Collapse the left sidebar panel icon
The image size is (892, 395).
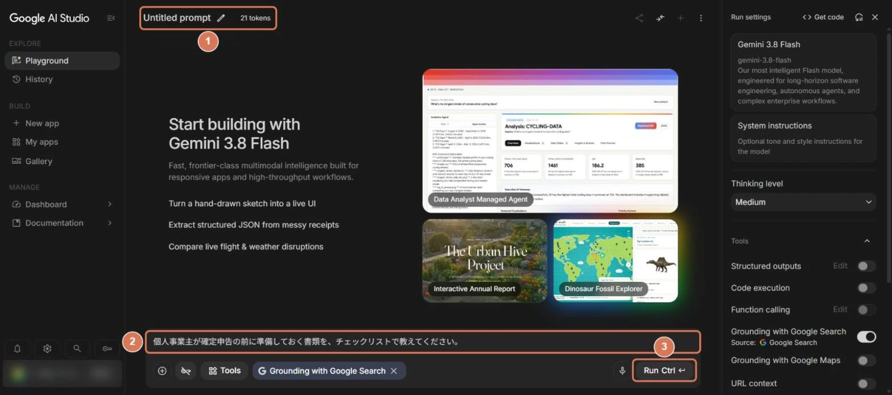111,18
